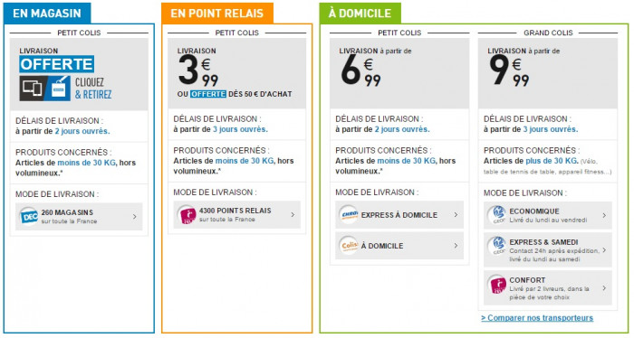Viewport: 634px width, 338px height.
Task: Open the Express à Domicile chevron
Action: (x=456, y=214)
